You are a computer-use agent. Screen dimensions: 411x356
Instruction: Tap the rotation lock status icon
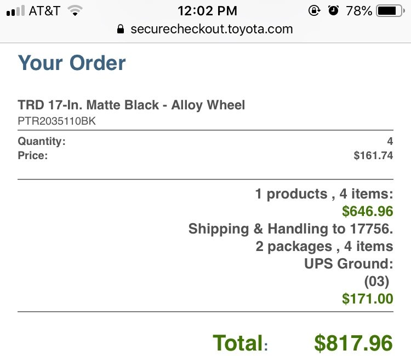[x=315, y=11]
